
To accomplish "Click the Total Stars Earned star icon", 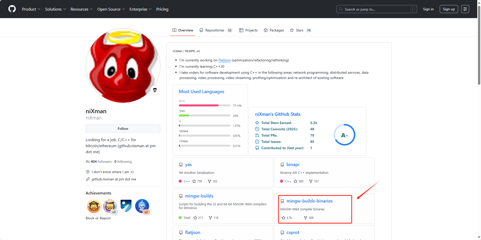I will [x=257, y=123].
